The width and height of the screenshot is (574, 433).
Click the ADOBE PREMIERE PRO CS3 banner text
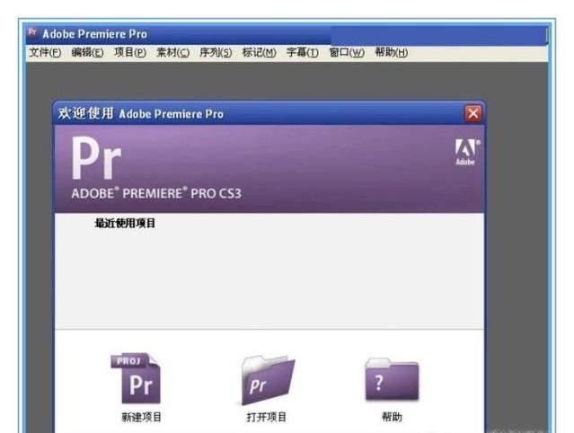click(156, 193)
